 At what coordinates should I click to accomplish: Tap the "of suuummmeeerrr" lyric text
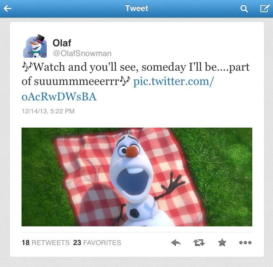(x=70, y=82)
